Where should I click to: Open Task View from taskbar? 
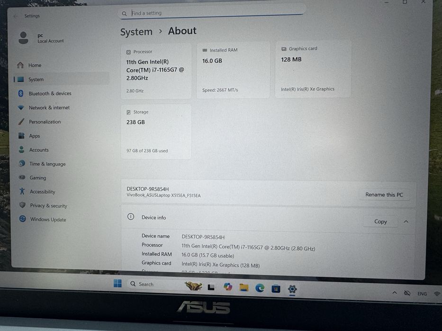tap(211, 287)
